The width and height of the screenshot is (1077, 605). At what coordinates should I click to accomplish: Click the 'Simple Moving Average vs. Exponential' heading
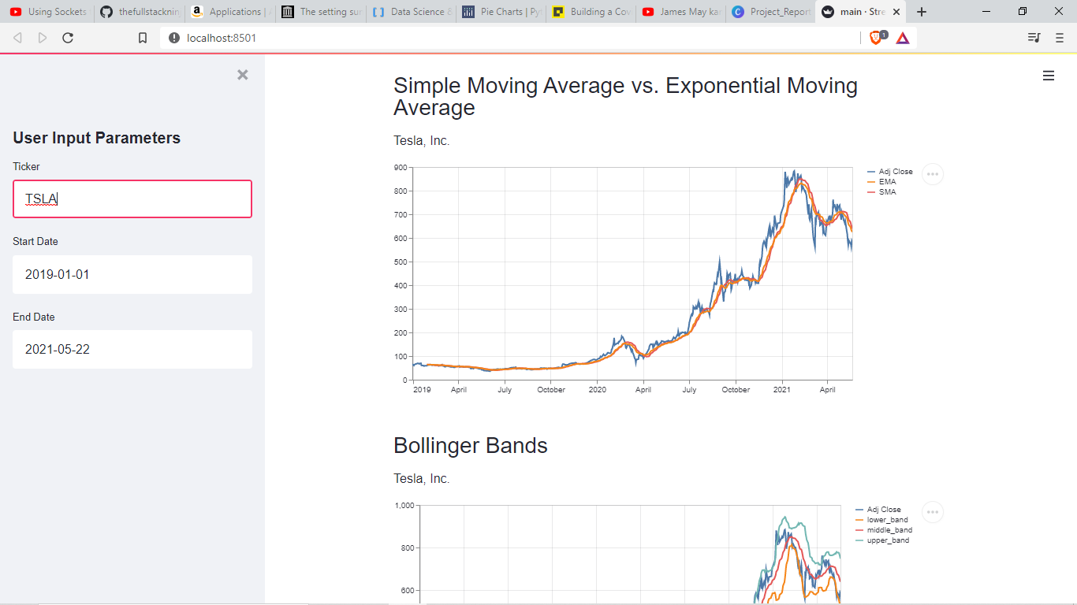(x=625, y=96)
